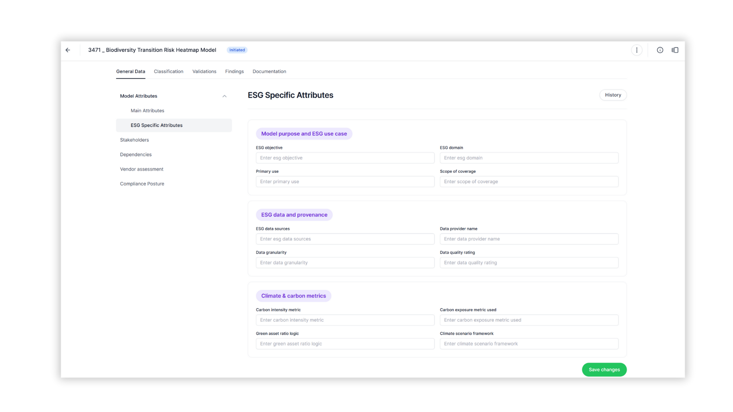Open the Compliance Posture section
This screenshot has width=733, height=412.
tap(142, 183)
